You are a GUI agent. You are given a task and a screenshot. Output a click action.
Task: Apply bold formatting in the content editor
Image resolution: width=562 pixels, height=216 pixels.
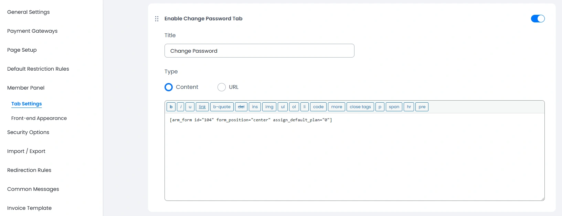[x=171, y=107]
